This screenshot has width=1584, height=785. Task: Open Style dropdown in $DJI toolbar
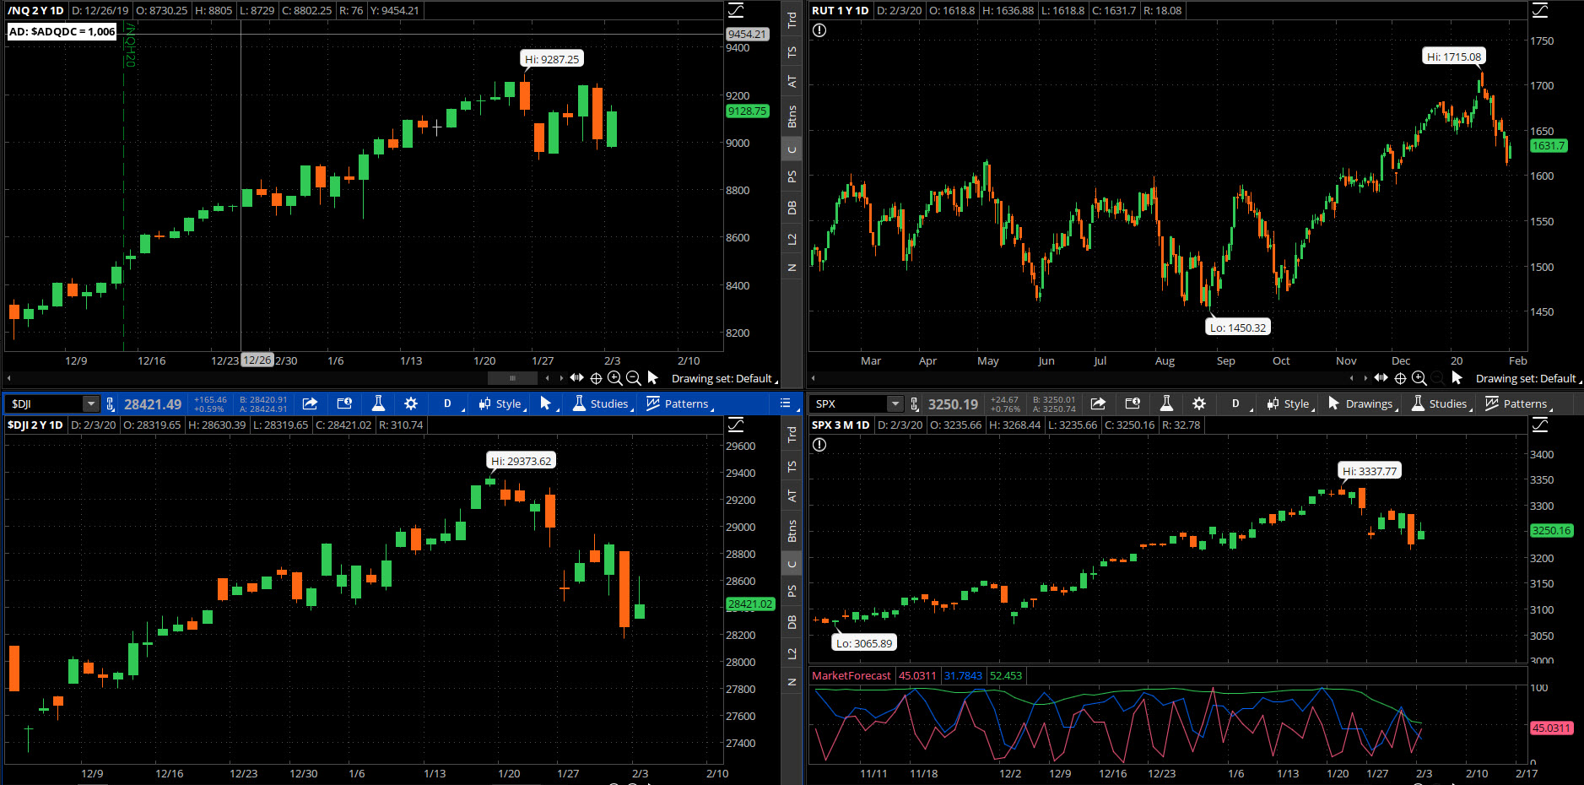click(502, 403)
